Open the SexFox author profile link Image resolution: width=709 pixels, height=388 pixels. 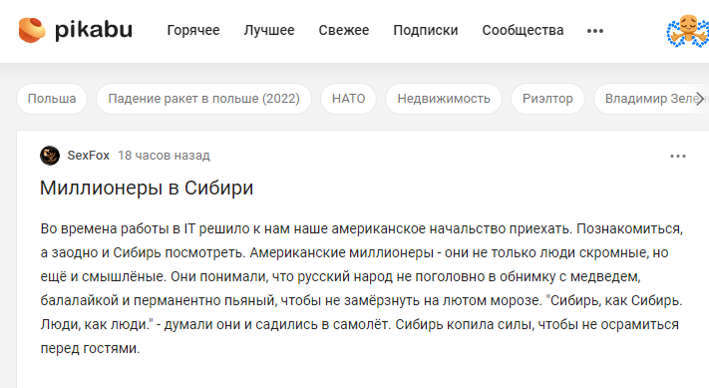88,156
